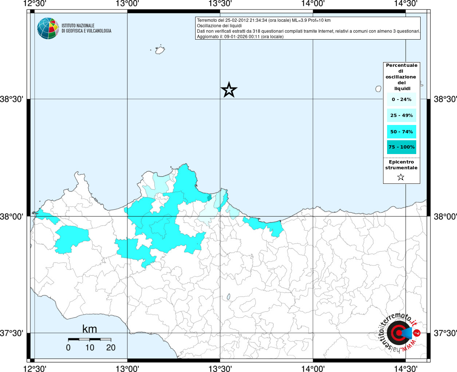Viewport: 457px width, 372px height.
Task: Click the small island north of Sicily
Action: tap(160, 50)
